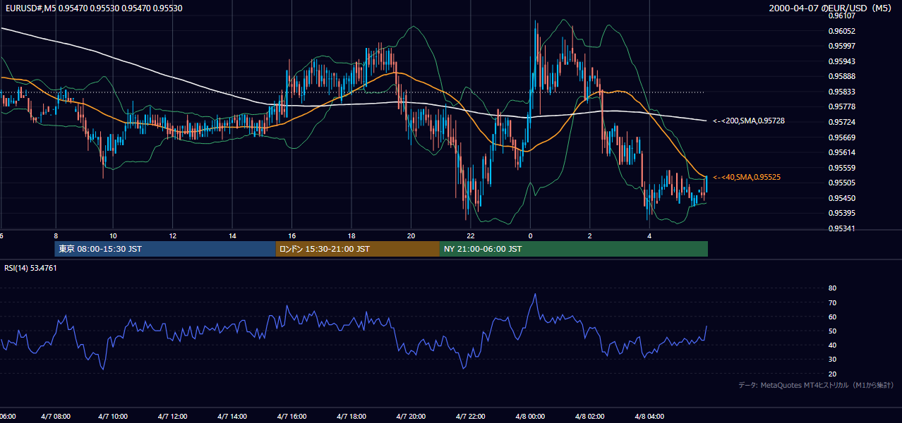
Task: Click the '4/8 02:00' bottom time label
Action: [590, 417]
